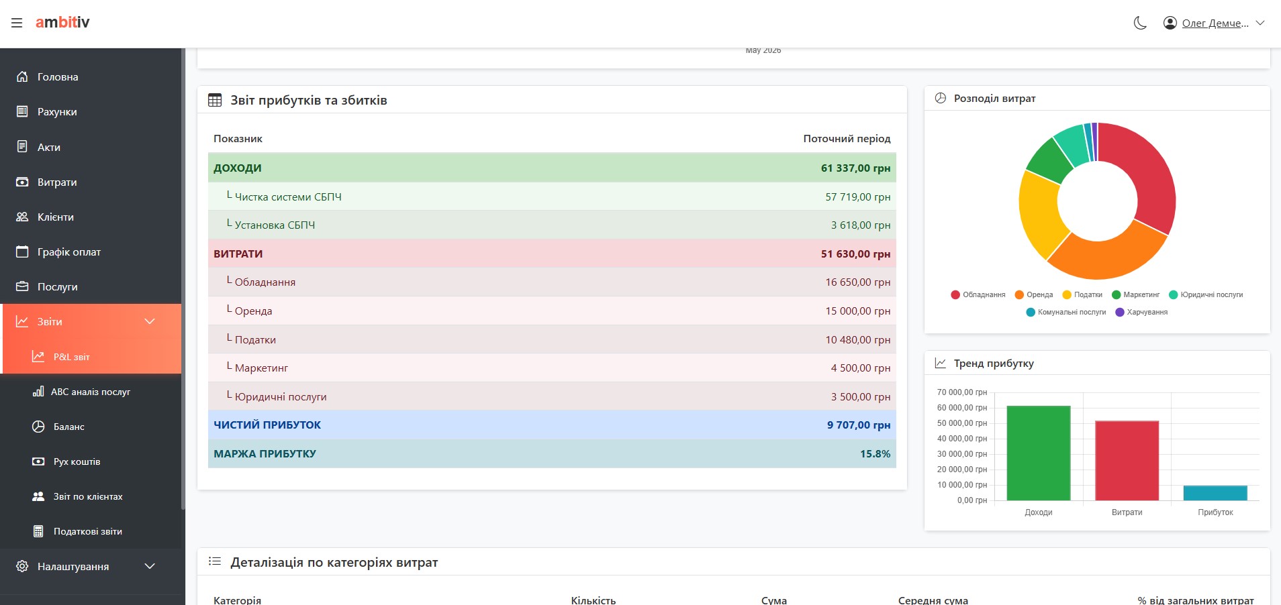This screenshot has width=1281, height=605.
Task: Click the hamburger menu icon
Action: click(x=17, y=23)
